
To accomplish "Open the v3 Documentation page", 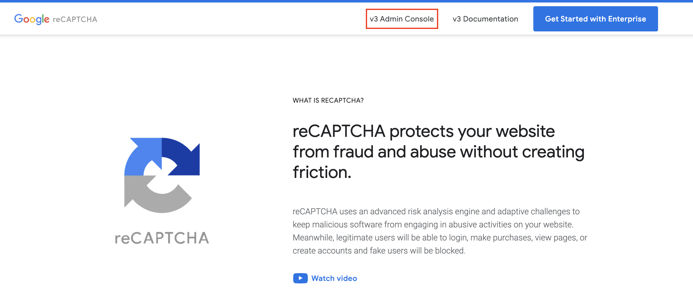I will [485, 19].
